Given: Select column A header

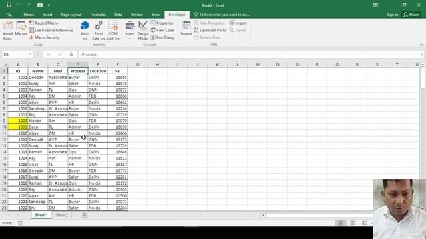Looking at the screenshot, I should 18,65.
